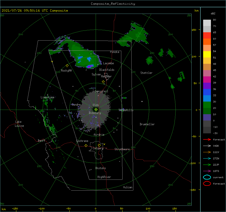Image resolution: width=226 pixels, height=212 pixels.
Task: Click the Sundre label
Action: coord(76,104)
